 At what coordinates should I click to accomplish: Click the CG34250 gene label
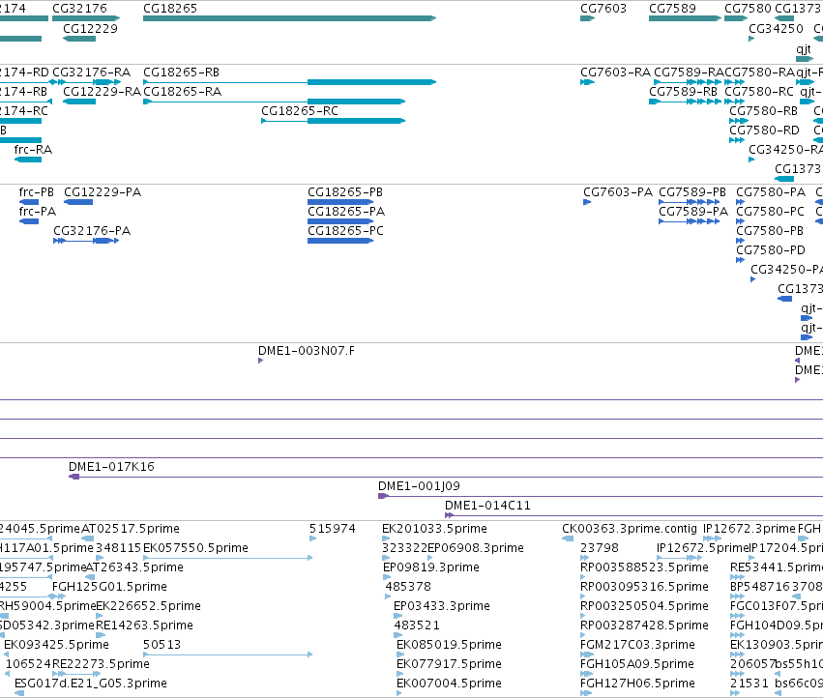point(776,28)
